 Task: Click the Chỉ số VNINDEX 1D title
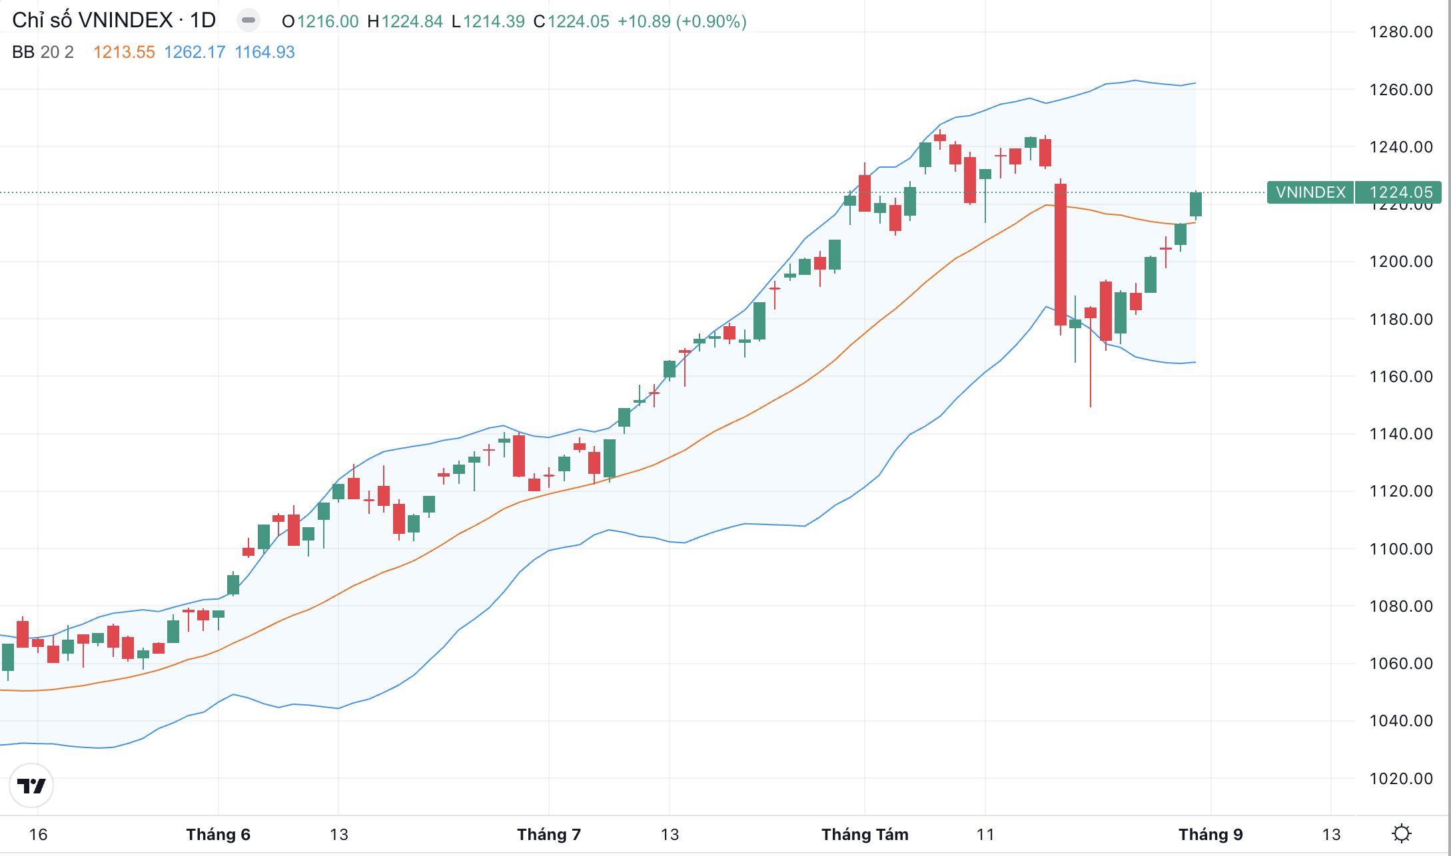(114, 21)
